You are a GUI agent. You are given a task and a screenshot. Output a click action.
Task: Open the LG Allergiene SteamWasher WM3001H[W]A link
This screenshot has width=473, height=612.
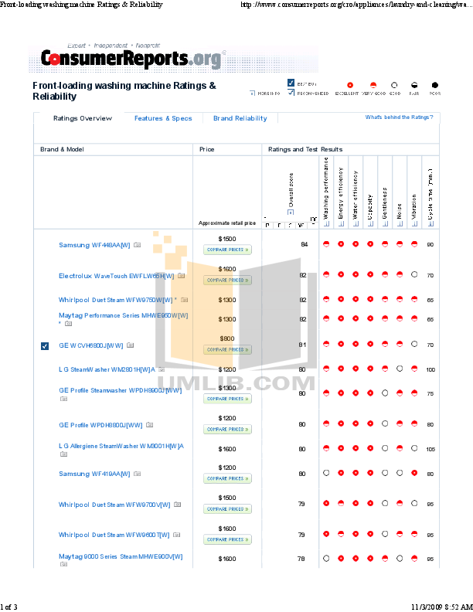pyautogui.click(x=121, y=446)
